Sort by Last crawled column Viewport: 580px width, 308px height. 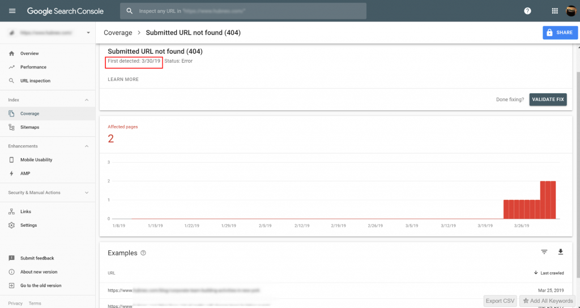pos(549,273)
